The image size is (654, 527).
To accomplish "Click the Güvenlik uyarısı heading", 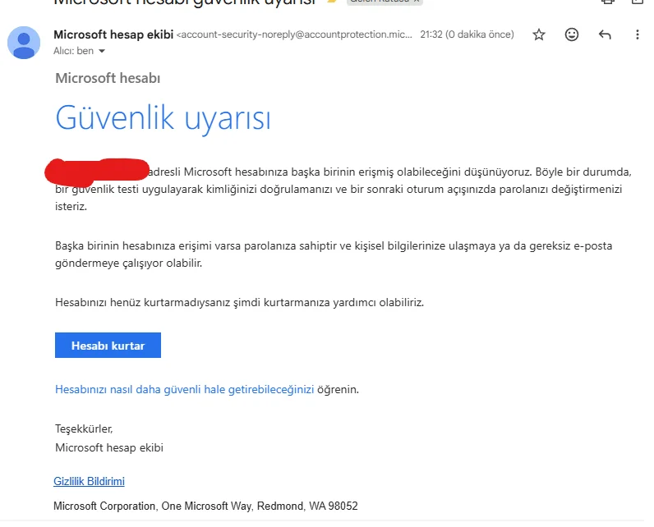I will 163,118.
